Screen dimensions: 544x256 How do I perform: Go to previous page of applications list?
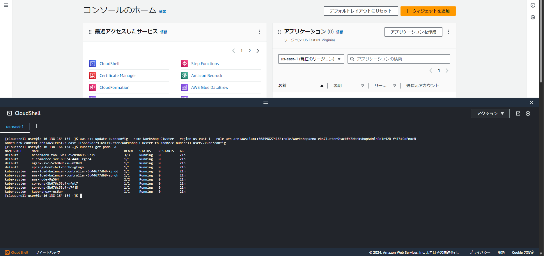click(x=431, y=71)
